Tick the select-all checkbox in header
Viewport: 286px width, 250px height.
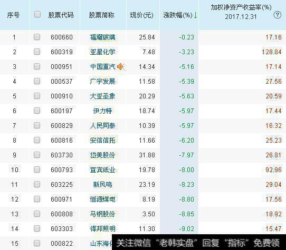37,14
